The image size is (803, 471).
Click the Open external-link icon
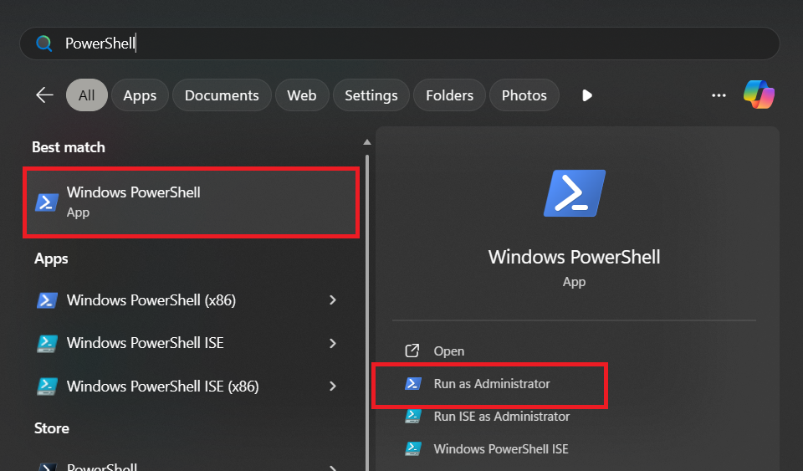pos(412,351)
